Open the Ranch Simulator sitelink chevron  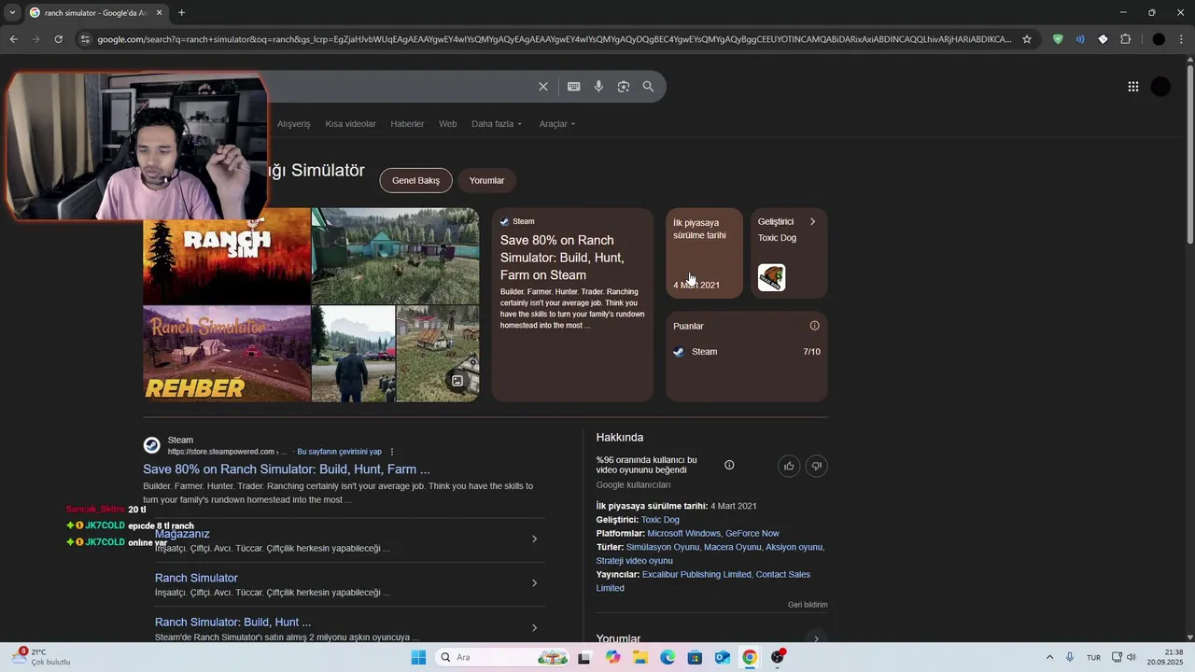click(x=534, y=583)
